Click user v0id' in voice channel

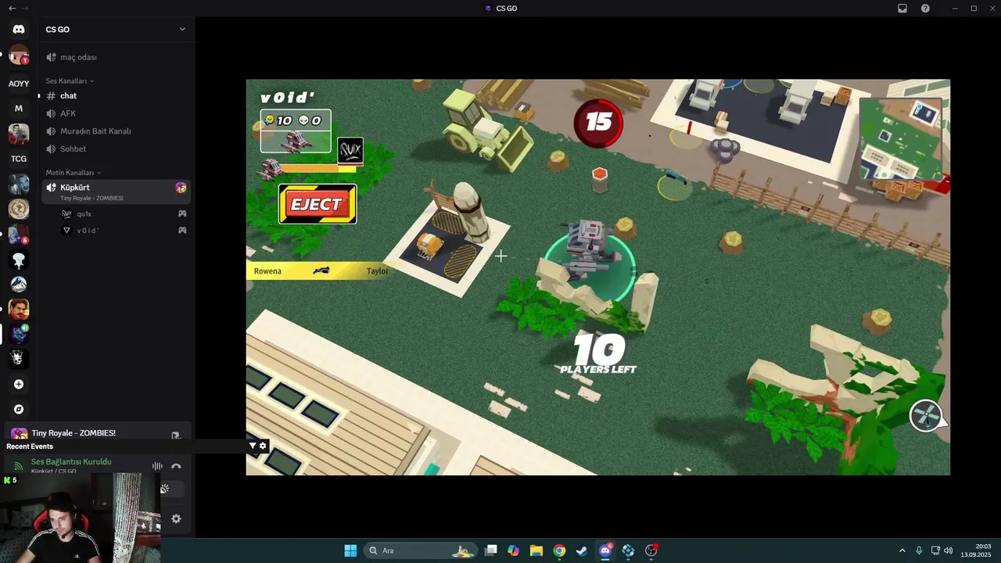[x=124, y=230]
